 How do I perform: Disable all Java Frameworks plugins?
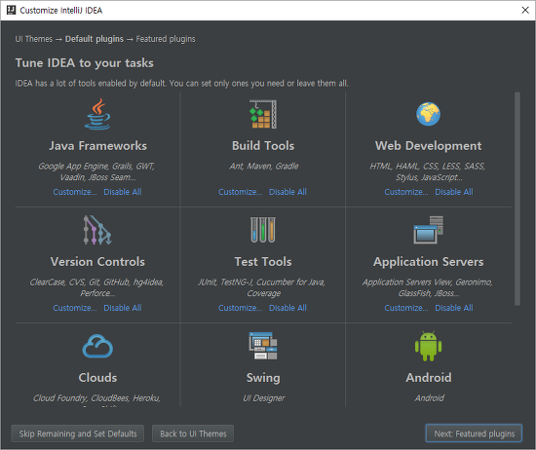coord(123,192)
